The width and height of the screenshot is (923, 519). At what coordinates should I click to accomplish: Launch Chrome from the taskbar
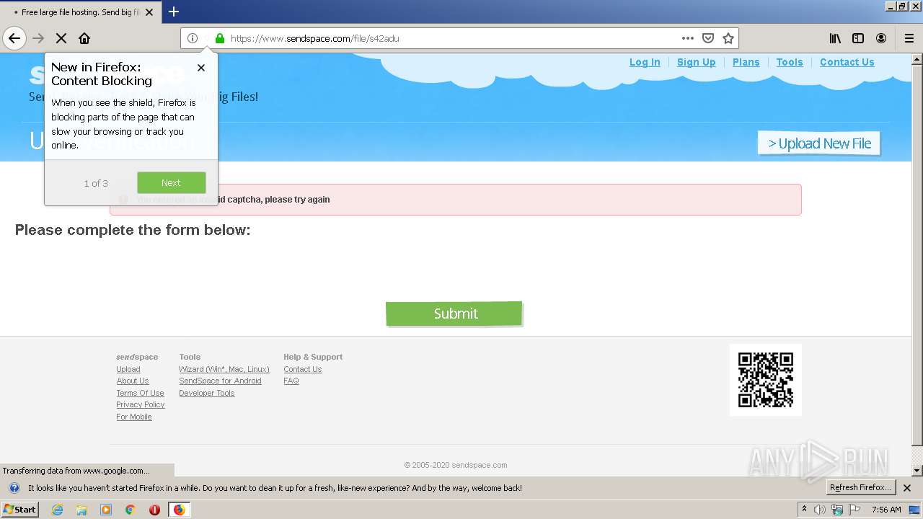tap(130, 510)
